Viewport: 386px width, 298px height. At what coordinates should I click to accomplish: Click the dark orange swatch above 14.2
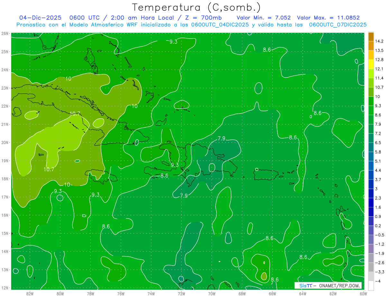(x=371, y=37)
